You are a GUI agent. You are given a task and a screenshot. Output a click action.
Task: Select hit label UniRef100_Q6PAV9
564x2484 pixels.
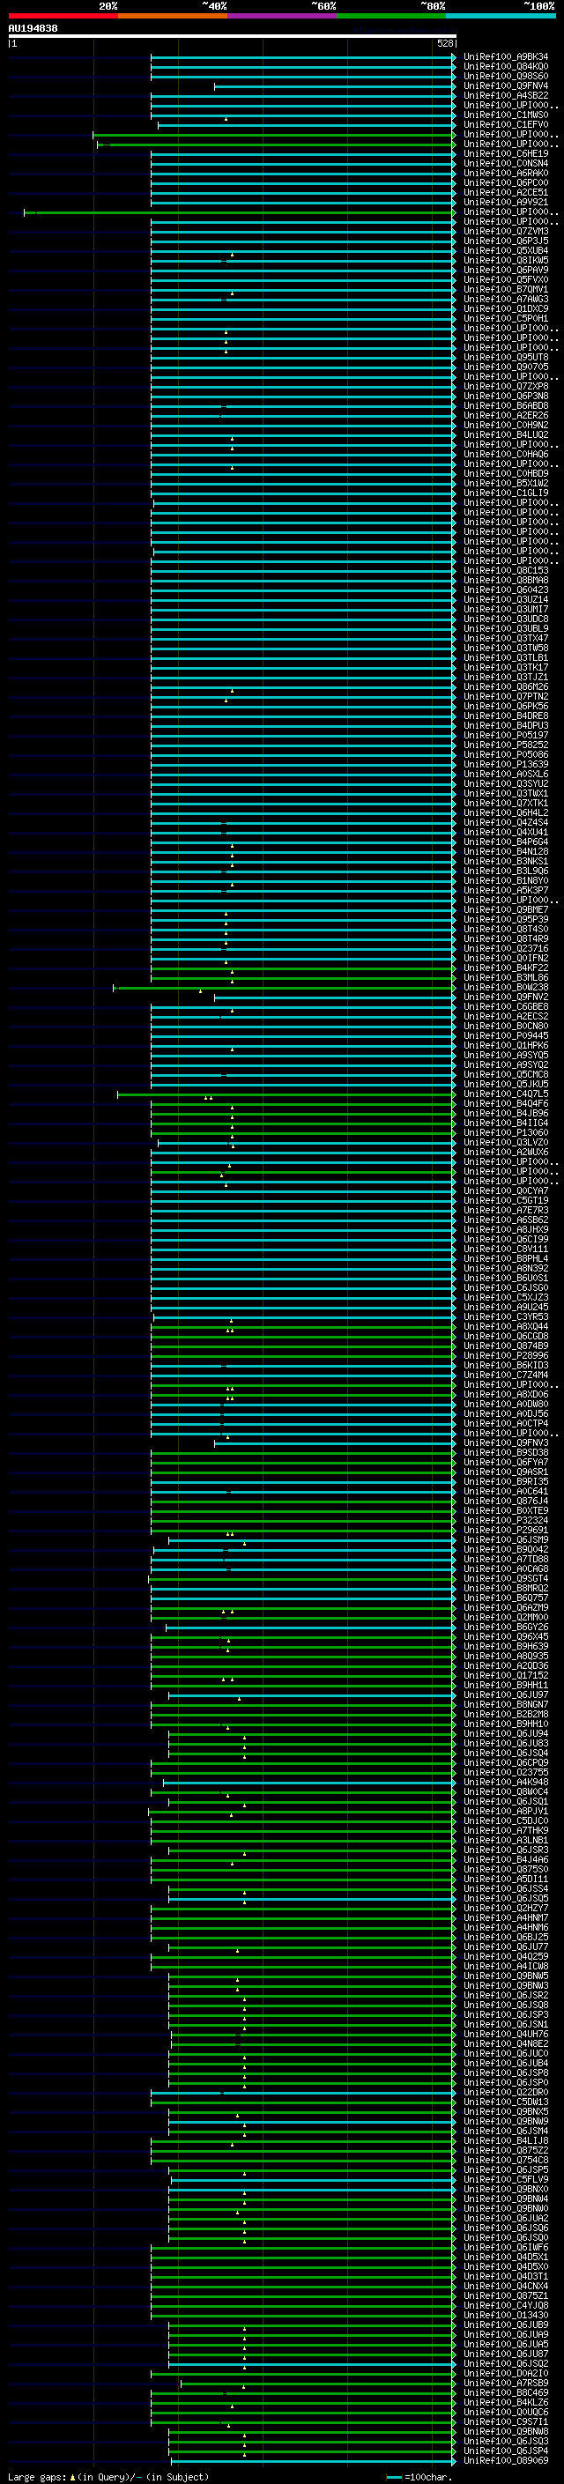505,270
